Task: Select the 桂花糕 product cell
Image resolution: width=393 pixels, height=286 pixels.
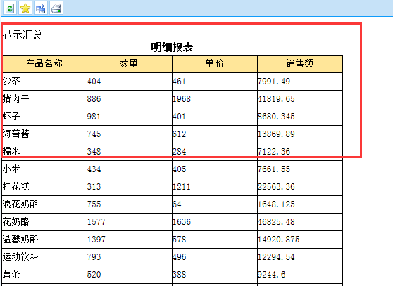Action: [44, 187]
